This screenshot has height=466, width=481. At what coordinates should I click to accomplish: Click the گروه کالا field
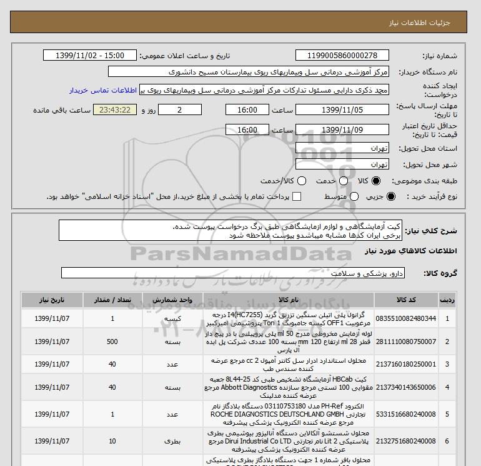[233, 273]
